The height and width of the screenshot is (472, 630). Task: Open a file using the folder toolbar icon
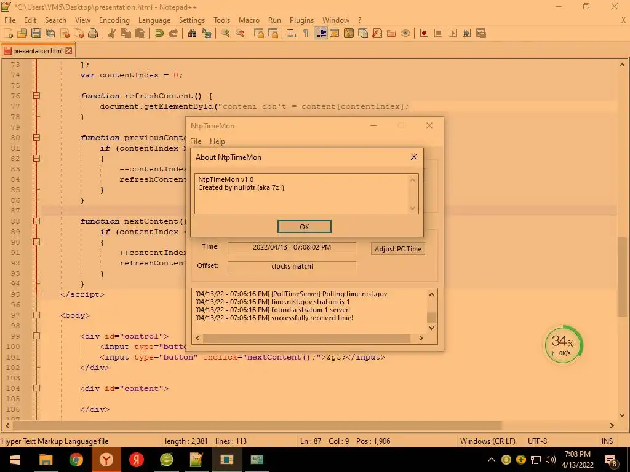tap(22, 33)
